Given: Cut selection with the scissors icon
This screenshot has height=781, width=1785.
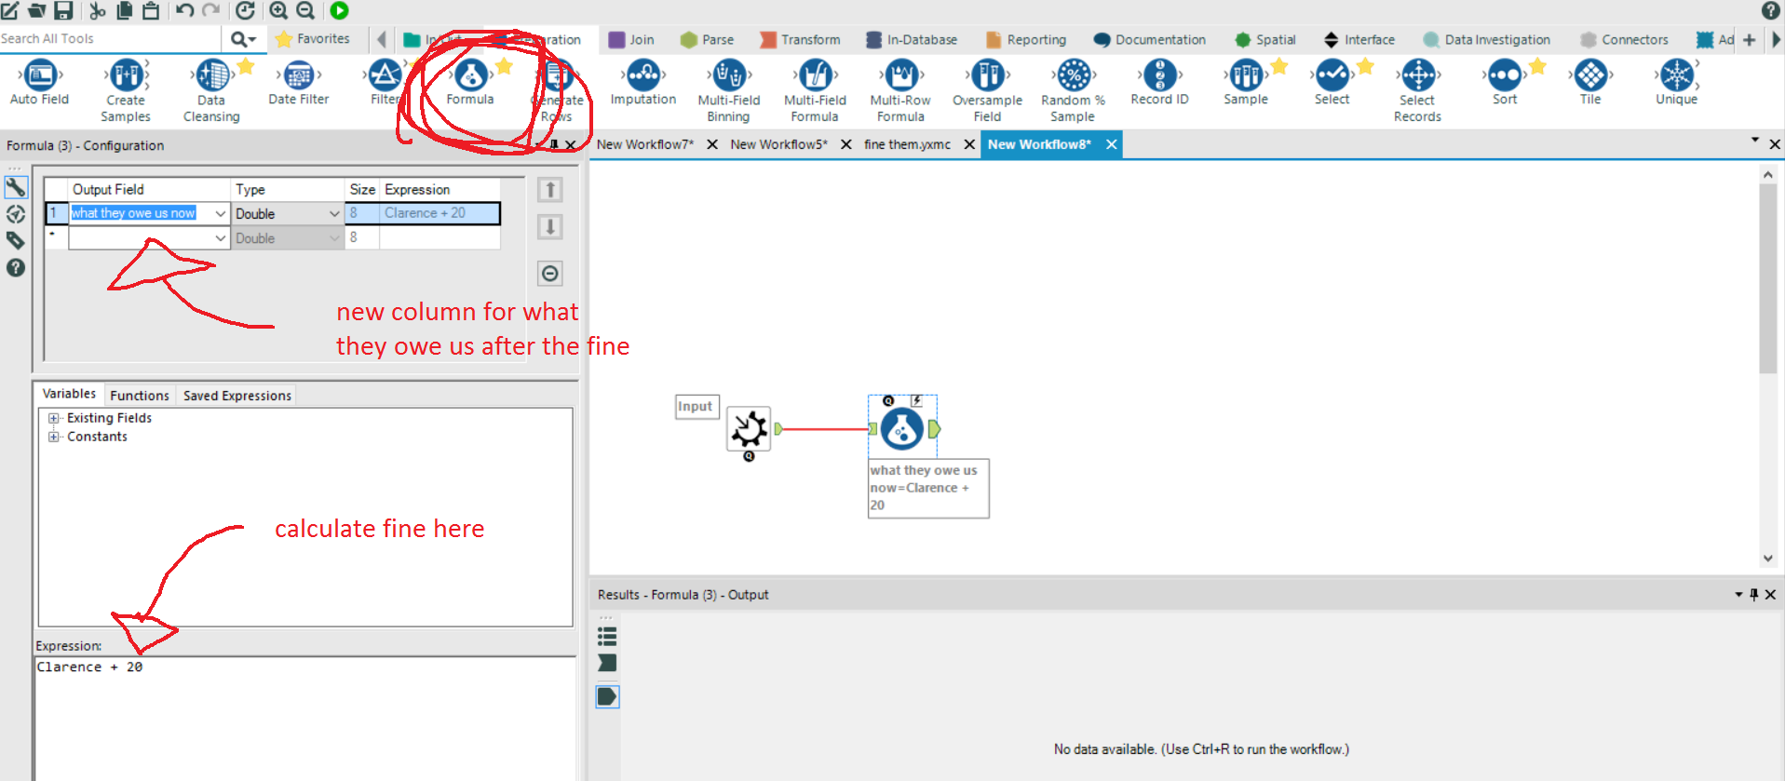Looking at the screenshot, I should tap(98, 10).
